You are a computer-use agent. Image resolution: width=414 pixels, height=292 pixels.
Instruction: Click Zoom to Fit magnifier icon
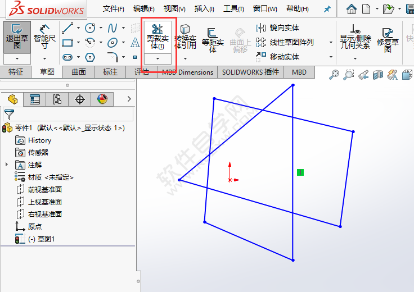click(x=334, y=75)
